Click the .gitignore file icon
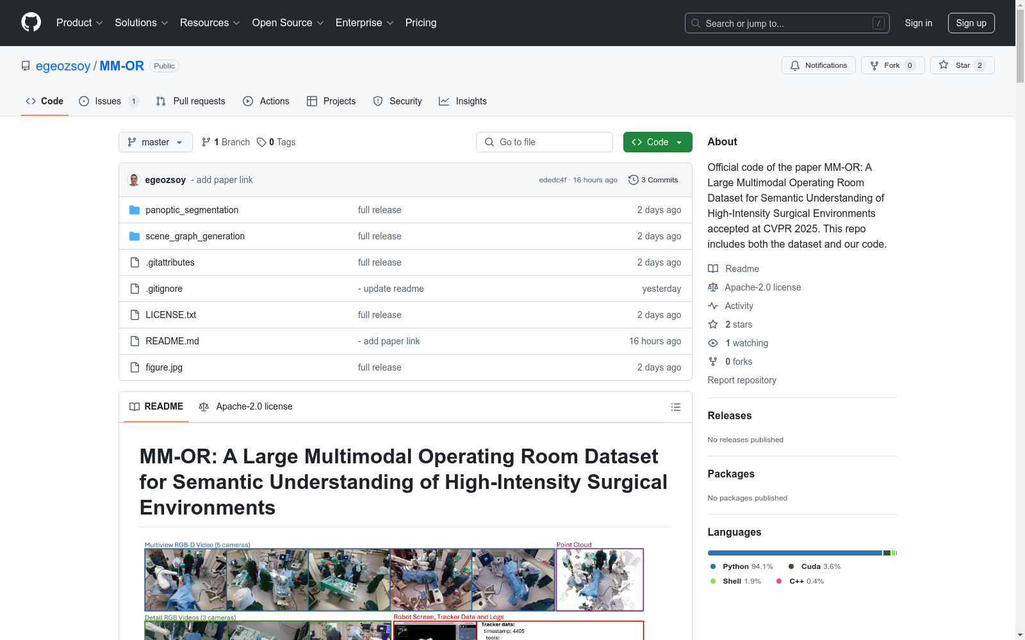Viewport: 1025px width, 640px height. point(135,289)
